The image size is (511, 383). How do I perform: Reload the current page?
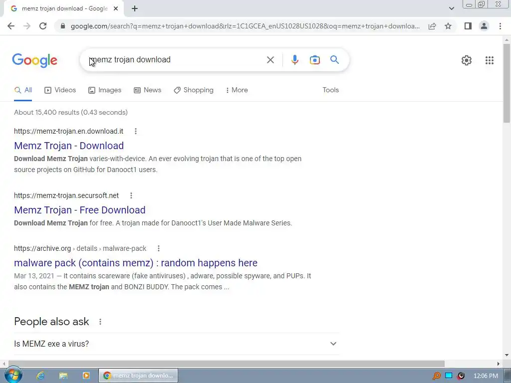click(43, 26)
